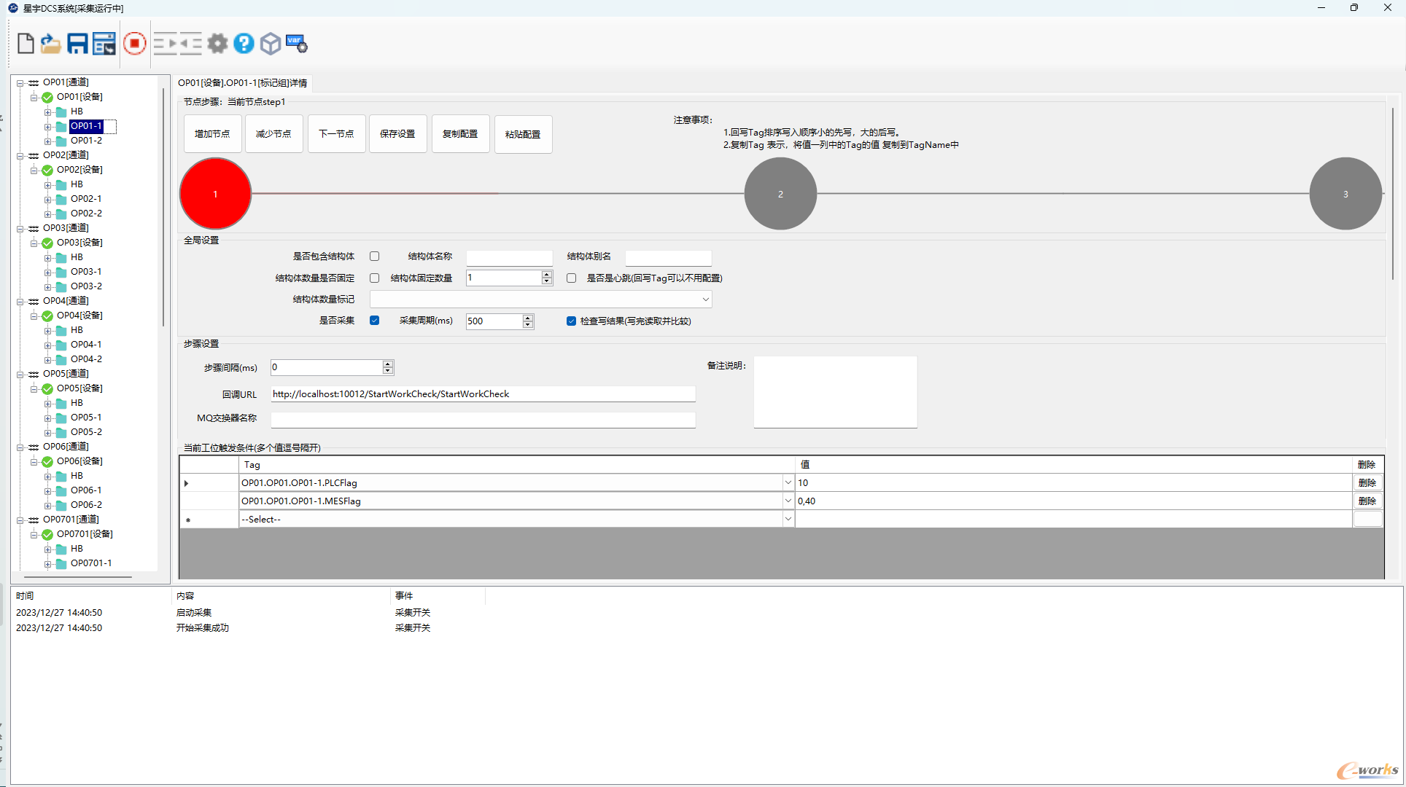Open variable settings via var icon
Viewport: 1406px width, 787px height.
click(297, 44)
